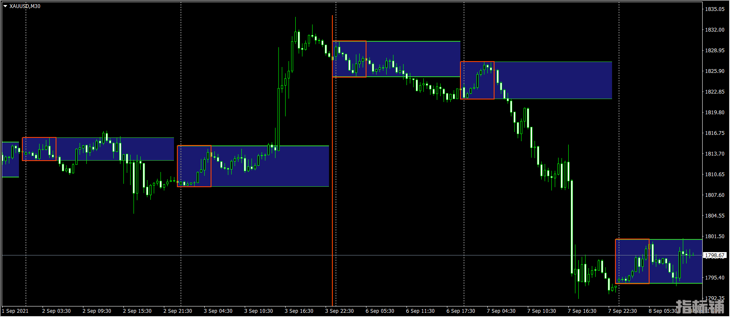
Task: Click the 7 Sep 10:30 time label
Action: [x=542, y=311]
